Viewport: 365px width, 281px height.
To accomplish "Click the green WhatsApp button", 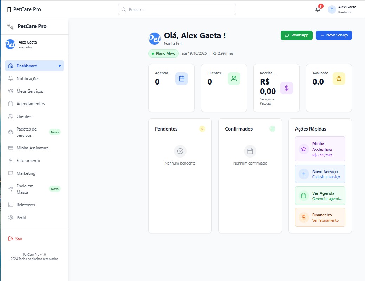I will click(296, 35).
